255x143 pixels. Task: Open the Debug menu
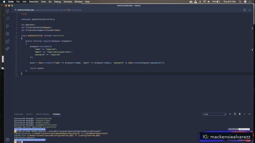pos(57,2)
